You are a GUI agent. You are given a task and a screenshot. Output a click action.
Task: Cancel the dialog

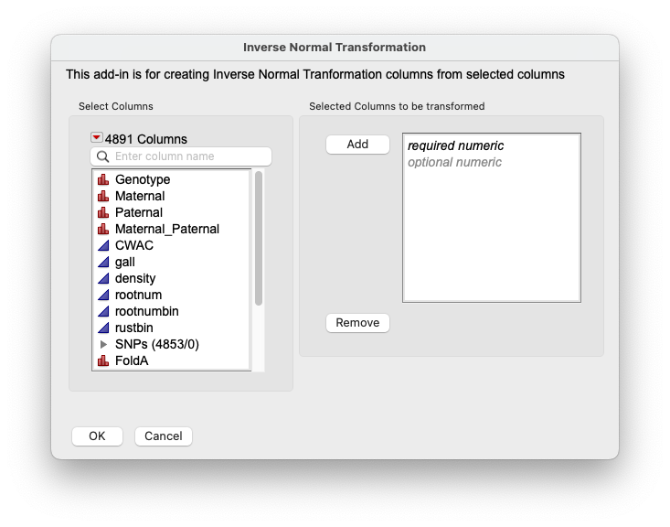164,436
